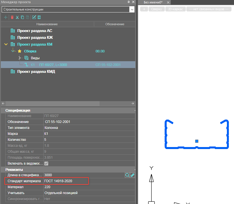The height and width of the screenshot is (204, 234).
Task: Click the cut (scissors) icon
Action: click(x=17, y=17)
